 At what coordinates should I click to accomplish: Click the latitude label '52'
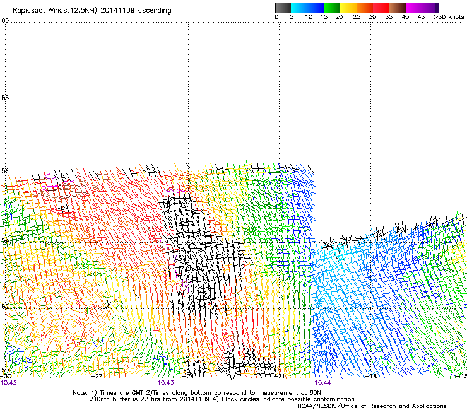pyautogui.click(x=5, y=307)
